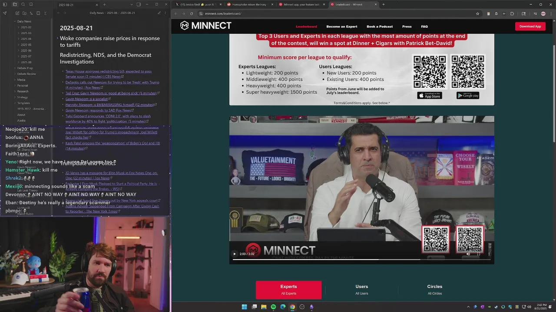The image size is (556, 312).
Task: Switch to Minnect app feature tab
Action: point(301,4)
